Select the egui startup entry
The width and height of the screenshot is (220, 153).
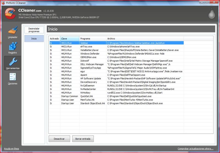coord(116,72)
